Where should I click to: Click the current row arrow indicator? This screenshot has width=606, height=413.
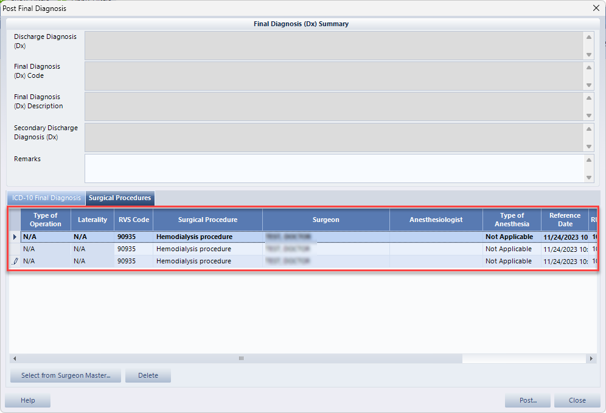15,237
